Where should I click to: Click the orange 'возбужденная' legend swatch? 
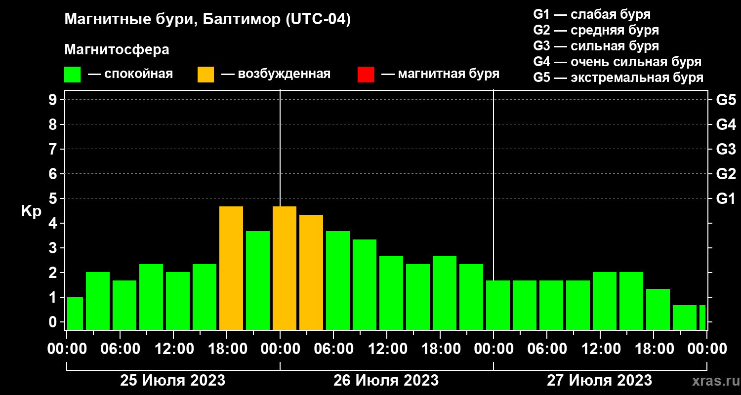tap(206, 75)
